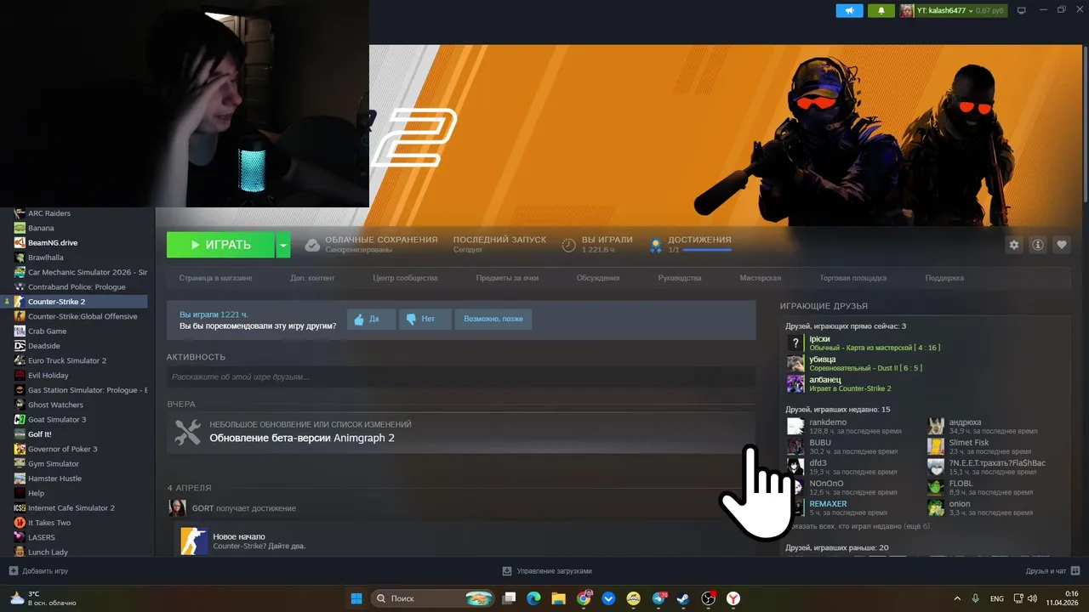This screenshot has height=612, width=1089.
Task: Open the Центр сообщества tab
Action: [x=405, y=278]
